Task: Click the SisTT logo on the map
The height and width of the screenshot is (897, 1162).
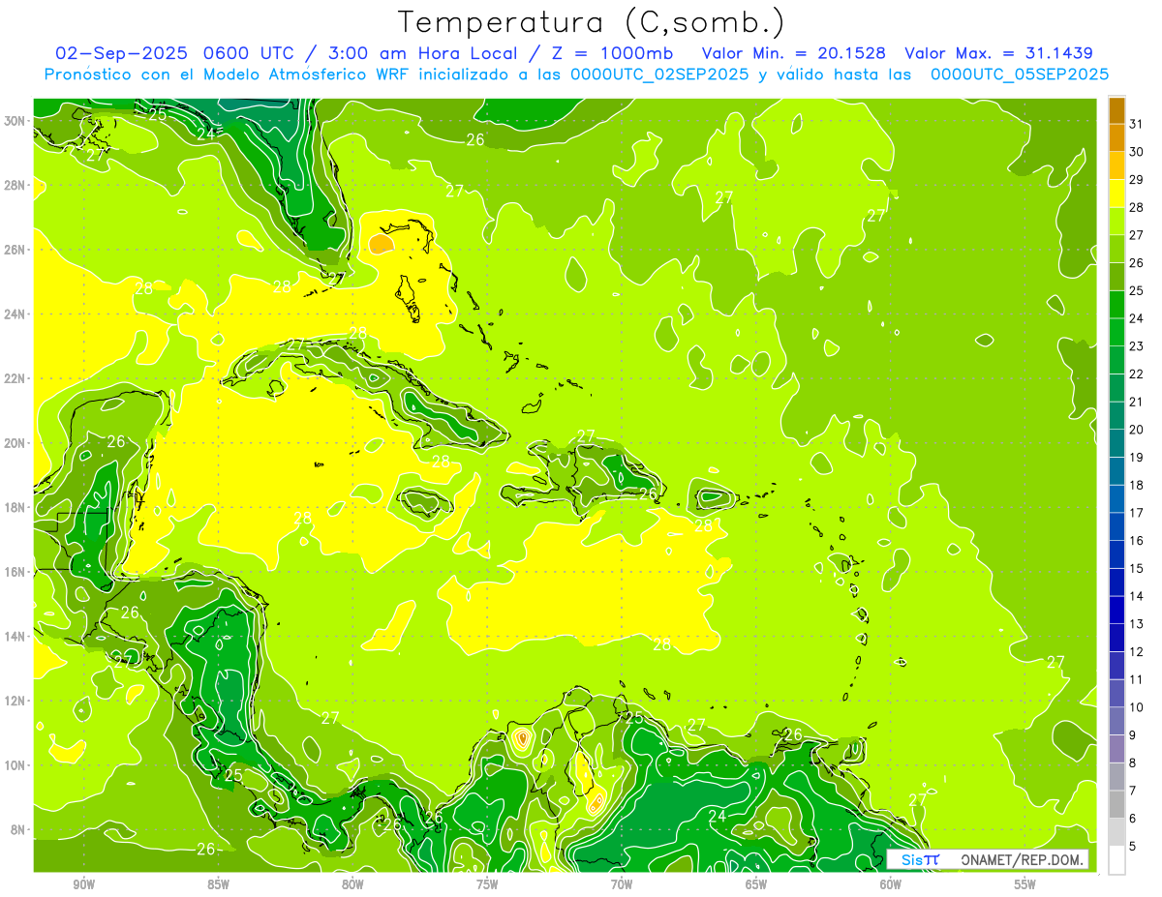Action: (920, 859)
